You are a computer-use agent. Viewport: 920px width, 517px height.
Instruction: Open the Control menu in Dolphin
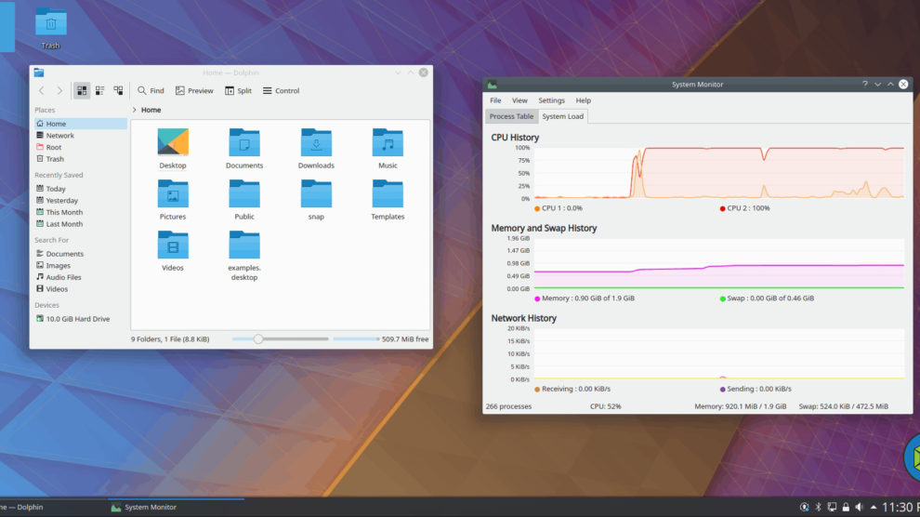pyautogui.click(x=281, y=90)
